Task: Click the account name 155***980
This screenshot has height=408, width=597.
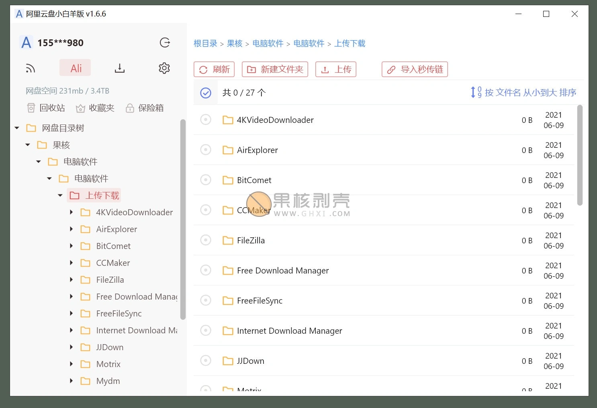Action: click(60, 43)
